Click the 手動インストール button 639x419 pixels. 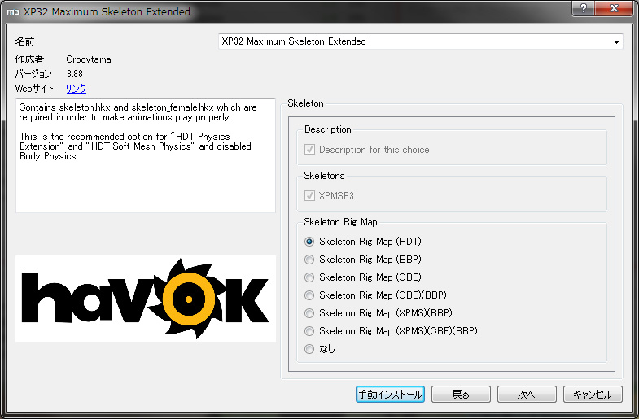(390, 394)
